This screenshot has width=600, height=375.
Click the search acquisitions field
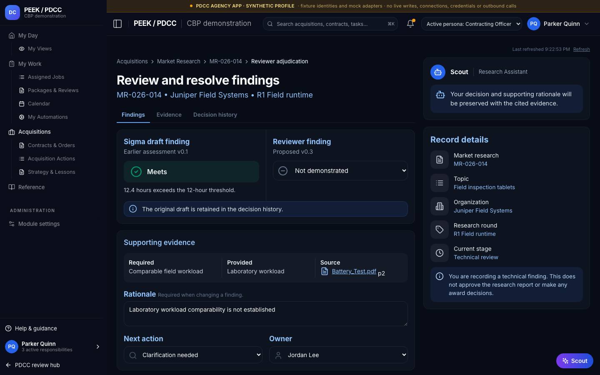coord(330,24)
